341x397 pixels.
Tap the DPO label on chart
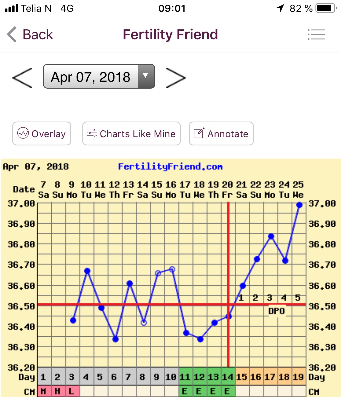click(276, 311)
